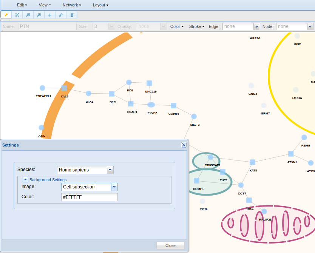Select the arrow pointer tool

6,15
